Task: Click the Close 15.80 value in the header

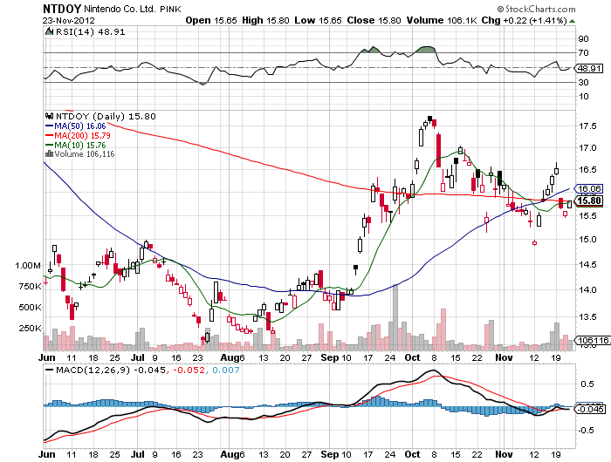Action: pyautogui.click(x=374, y=20)
